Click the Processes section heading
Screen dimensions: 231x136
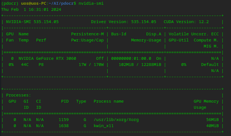18,95
